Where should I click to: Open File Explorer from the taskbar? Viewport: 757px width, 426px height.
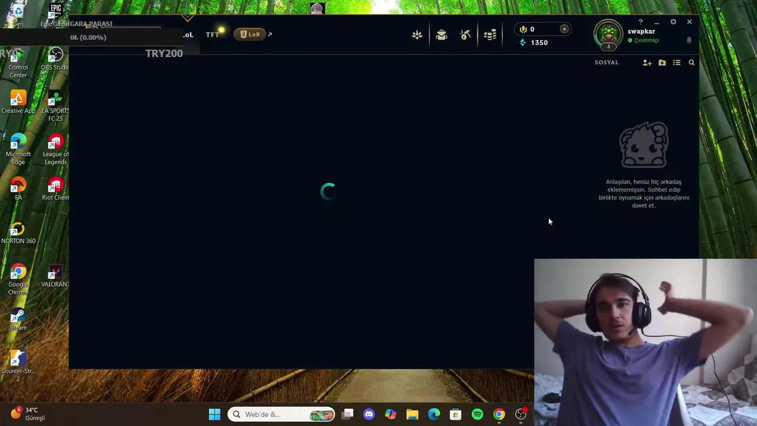412,414
